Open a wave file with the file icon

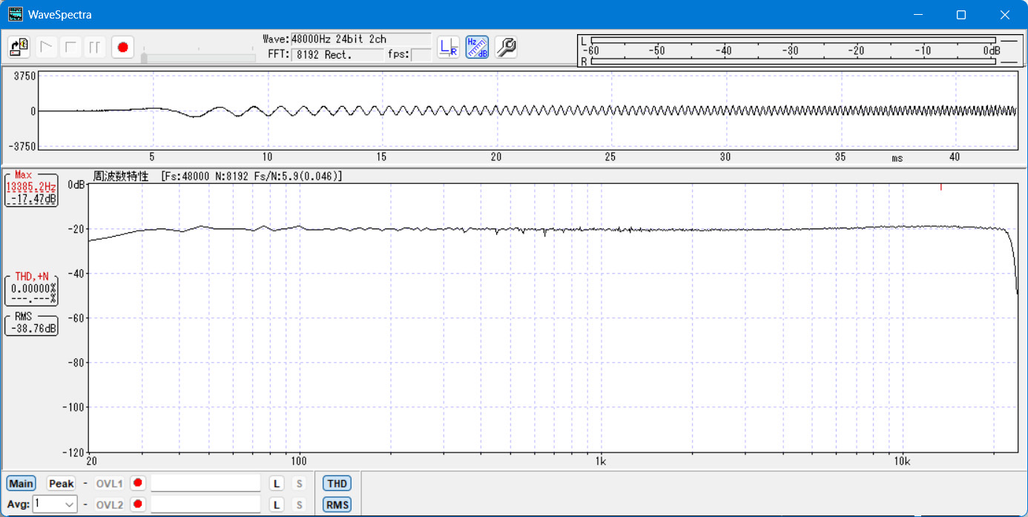pos(19,47)
